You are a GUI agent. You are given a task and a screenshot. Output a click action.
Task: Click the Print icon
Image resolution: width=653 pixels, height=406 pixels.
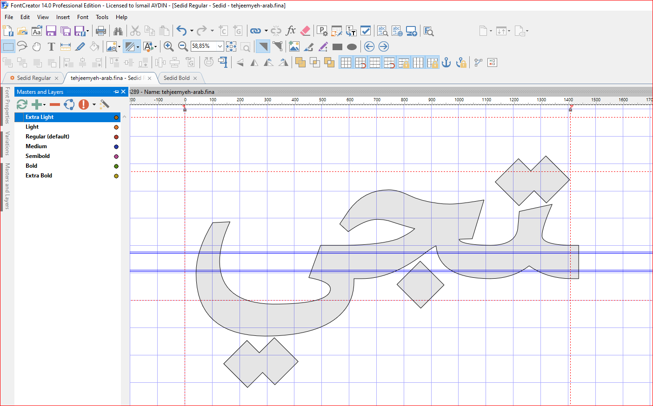coord(101,31)
